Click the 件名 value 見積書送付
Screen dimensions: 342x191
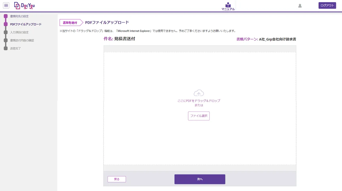125,39
